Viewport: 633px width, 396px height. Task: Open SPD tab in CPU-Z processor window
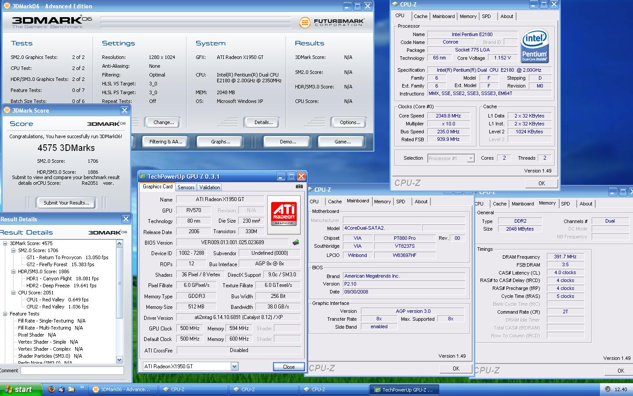[486, 16]
